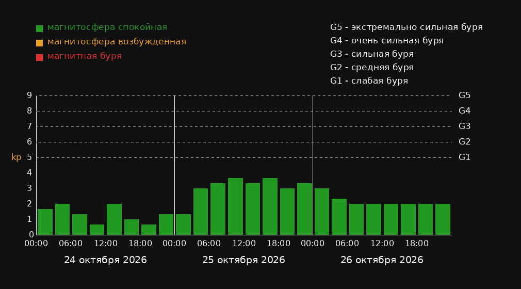Screen dimensions: 521x289
Task: Click the last bar of 26 октября
Action: click(443, 219)
